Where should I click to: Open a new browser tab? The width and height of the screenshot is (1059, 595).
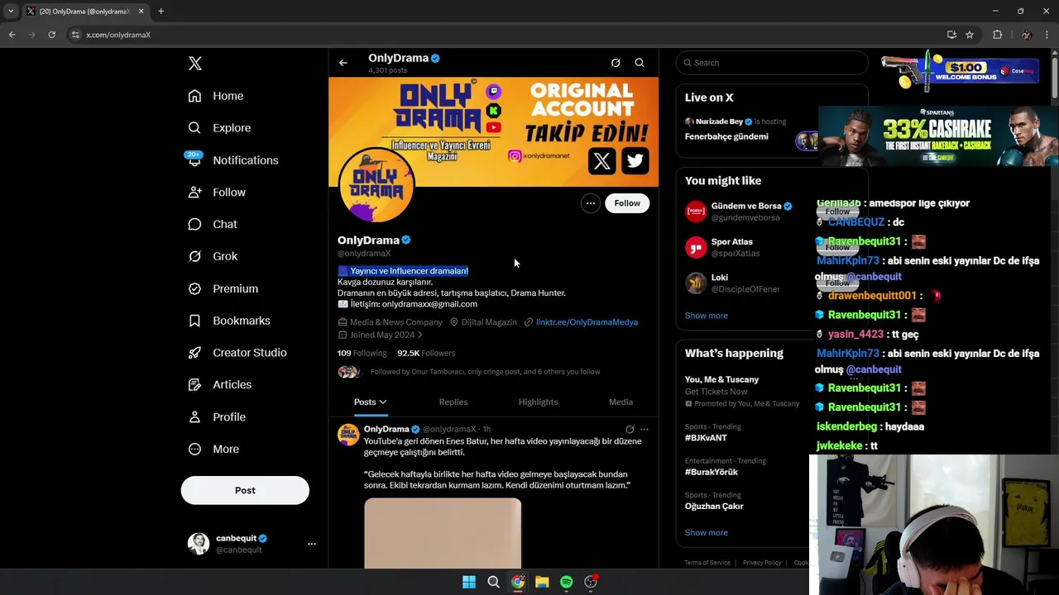tap(161, 12)
